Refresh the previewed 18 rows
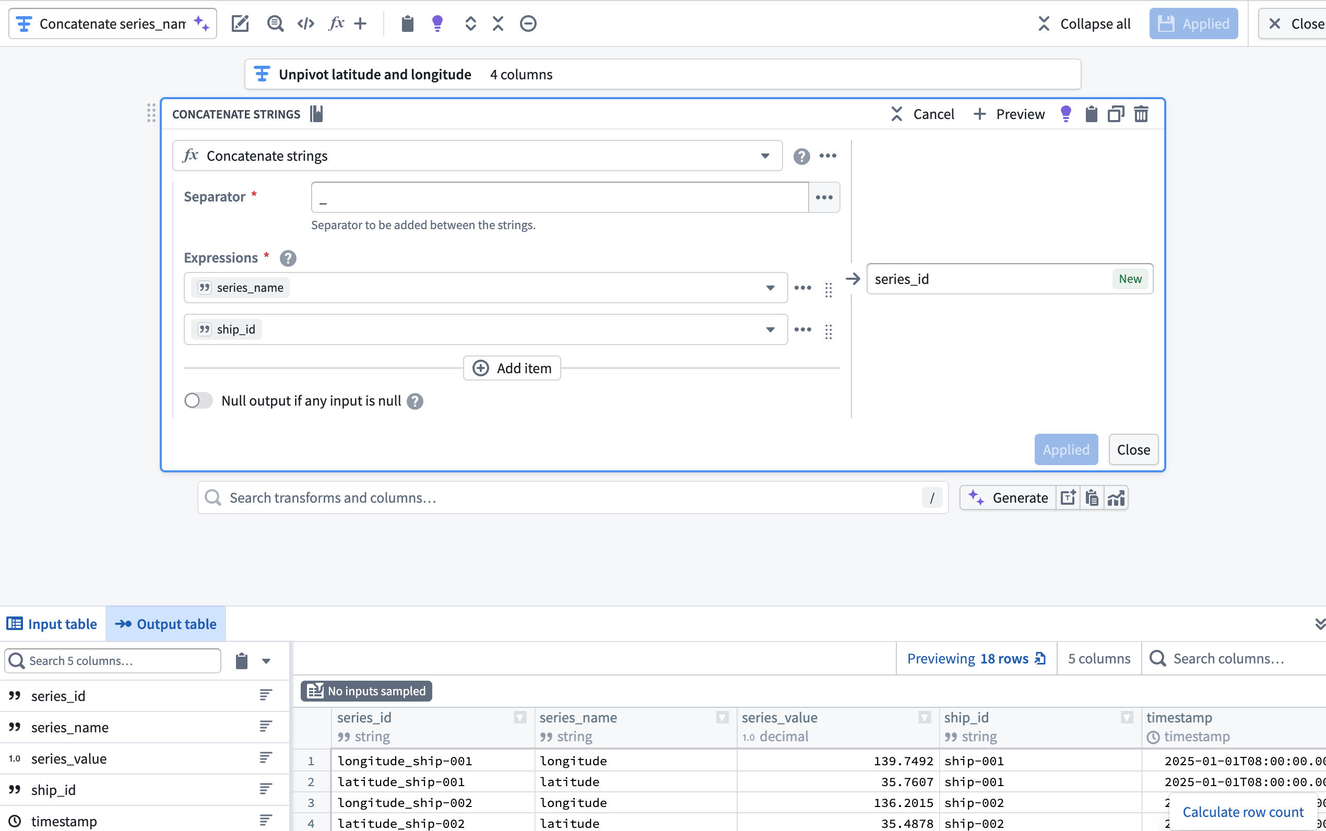 point(1040,658)
